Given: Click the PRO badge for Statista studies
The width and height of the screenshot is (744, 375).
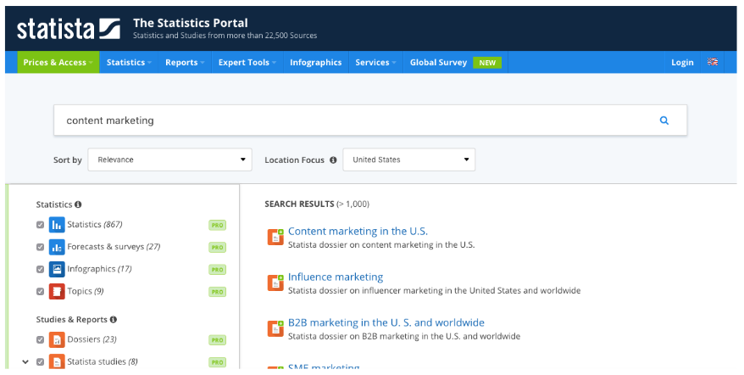Looking at the screenshot, I should pyautogui.click(x=217, y=362).
